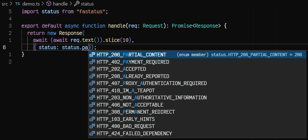The width and height of the screenshot is (308, 140).
Task: Click the current line number 6
Action: (5, 47)
